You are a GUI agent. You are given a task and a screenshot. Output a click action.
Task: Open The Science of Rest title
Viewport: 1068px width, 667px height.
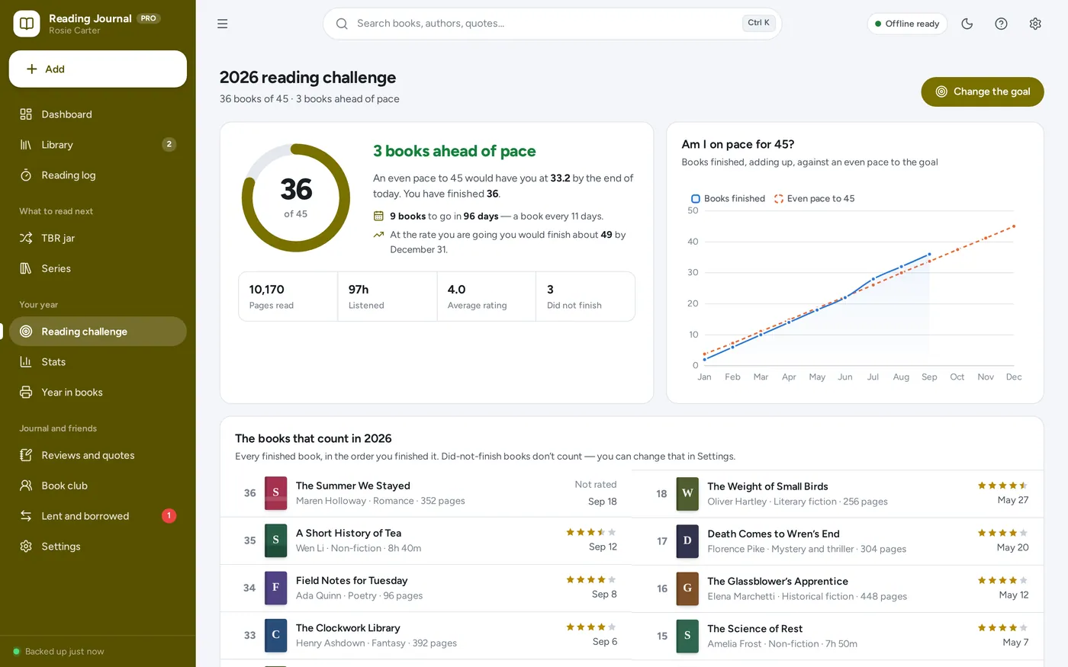click(x=755, y=629)
